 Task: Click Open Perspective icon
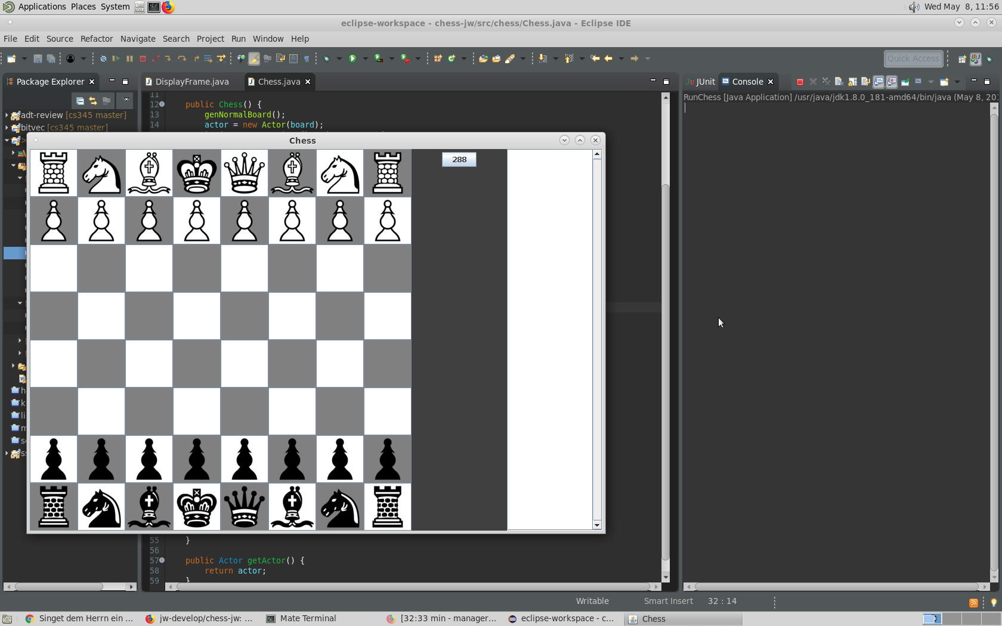point(962,58)
